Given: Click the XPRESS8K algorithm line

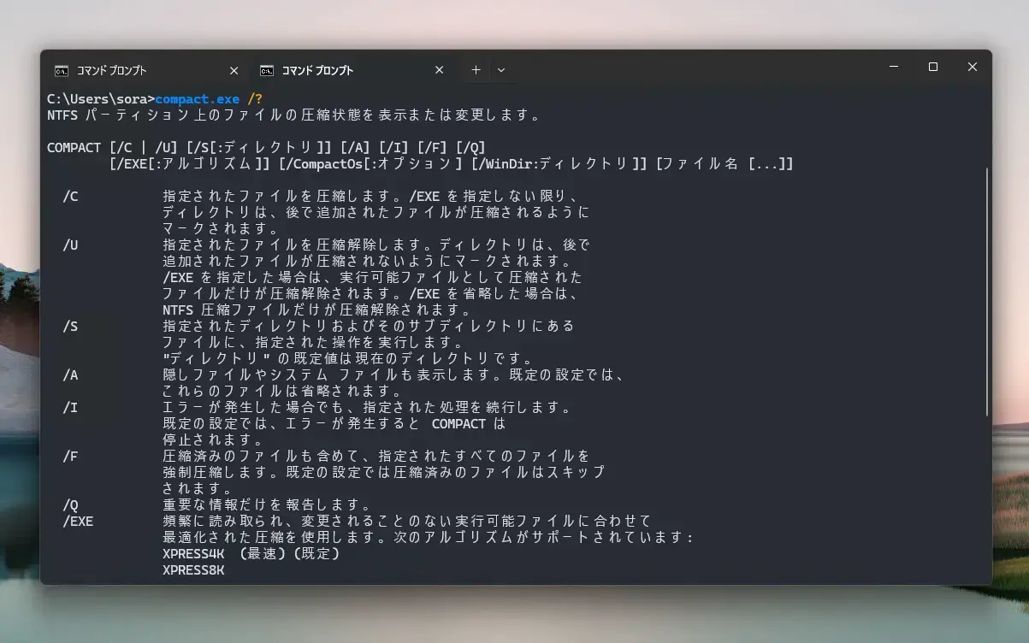Looking at the screenshot, I should 193,569.
